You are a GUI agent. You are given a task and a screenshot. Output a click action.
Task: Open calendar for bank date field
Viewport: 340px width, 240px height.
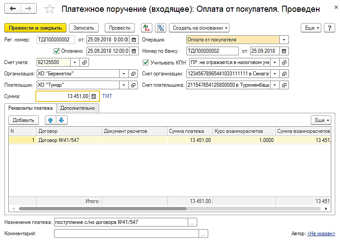(285, 51)
